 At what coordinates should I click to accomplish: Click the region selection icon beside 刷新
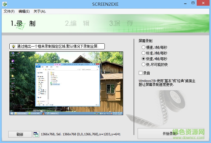(36, 134)
